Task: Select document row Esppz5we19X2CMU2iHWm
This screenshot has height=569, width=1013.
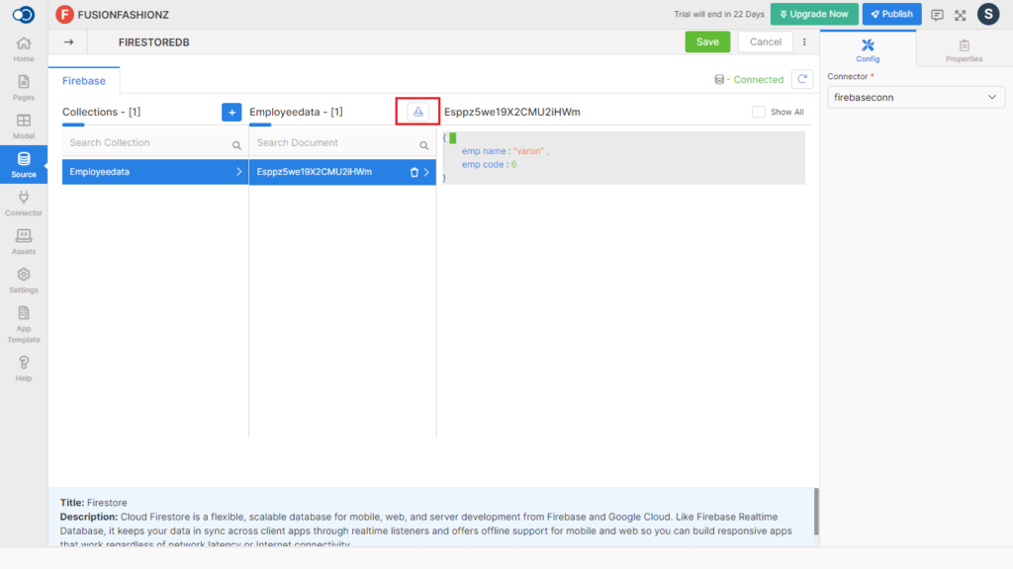Action: click(342, 172)
